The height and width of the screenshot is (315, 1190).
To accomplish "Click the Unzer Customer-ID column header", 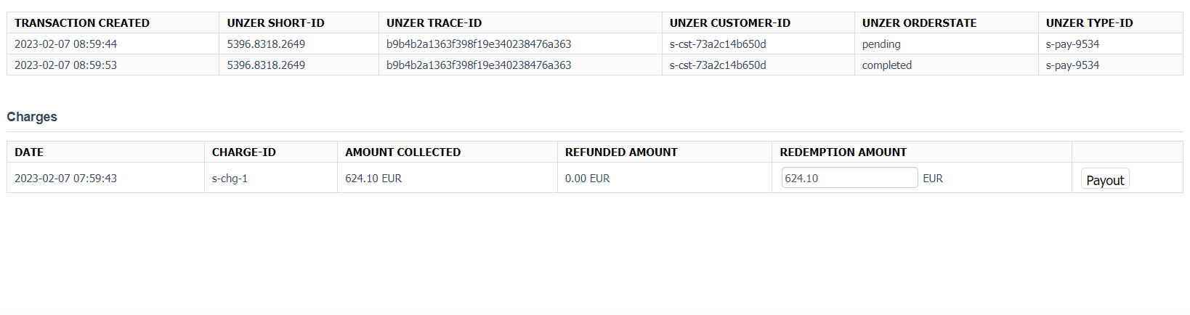I will 729,23.
